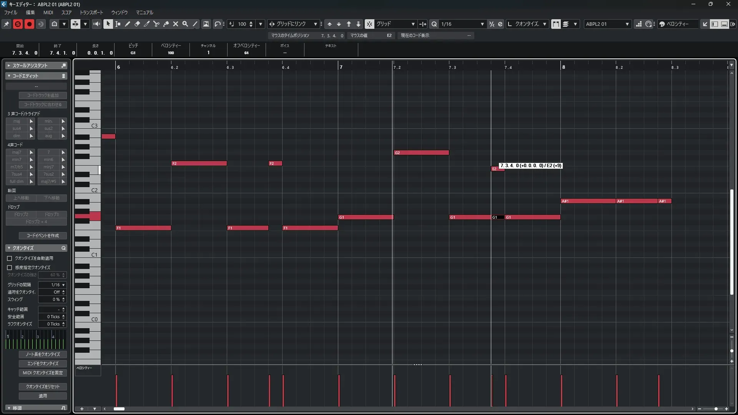Activate the Solo editor button
Screen dimensions: 738x415
click(18, 24)
